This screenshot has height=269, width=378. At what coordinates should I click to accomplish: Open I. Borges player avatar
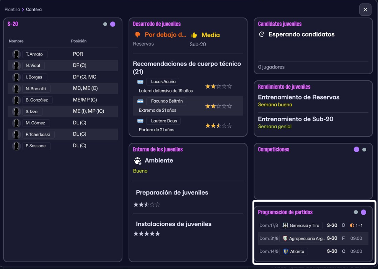pyautogui.click(x=16, y=77)
